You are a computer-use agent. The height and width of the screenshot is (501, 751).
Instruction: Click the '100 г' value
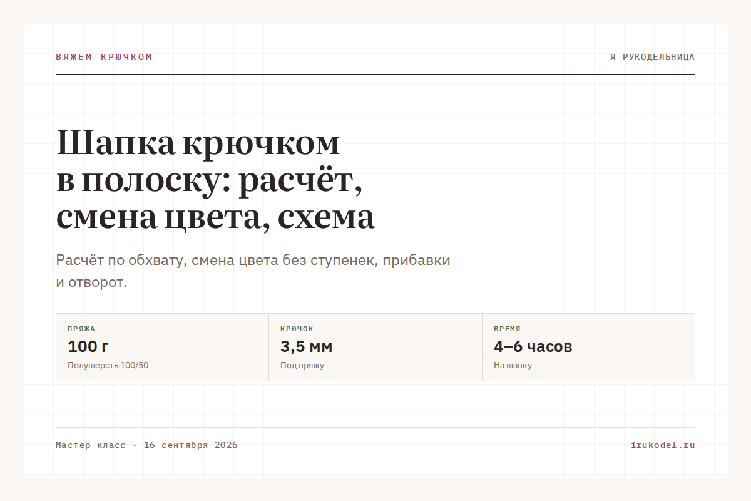point(88,346)
